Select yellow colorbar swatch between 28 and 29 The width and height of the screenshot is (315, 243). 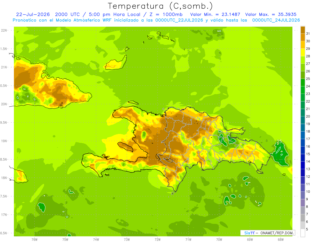[x=303, y=52]
